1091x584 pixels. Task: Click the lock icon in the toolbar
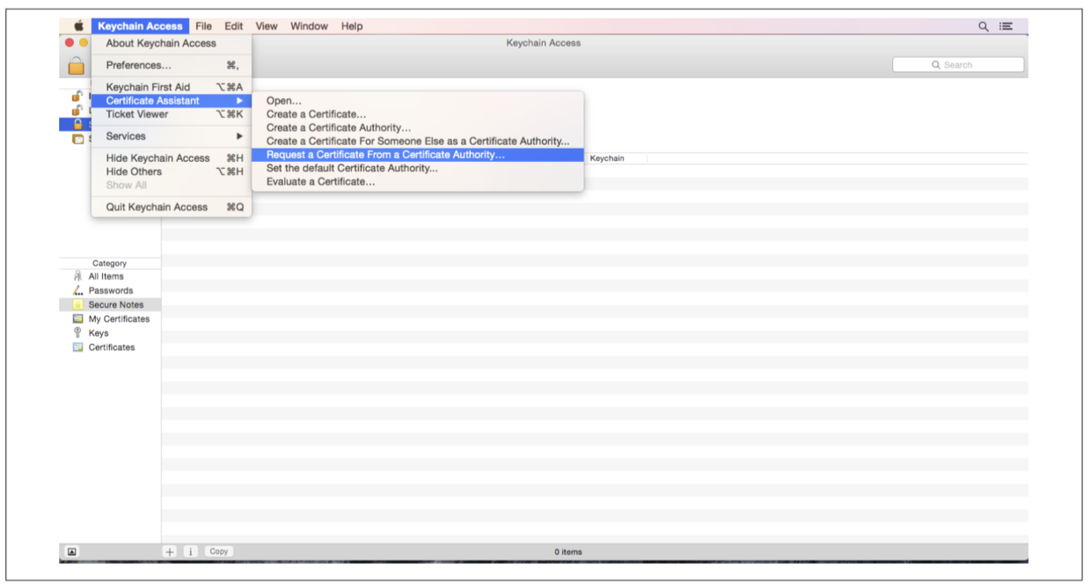(77, 65)
